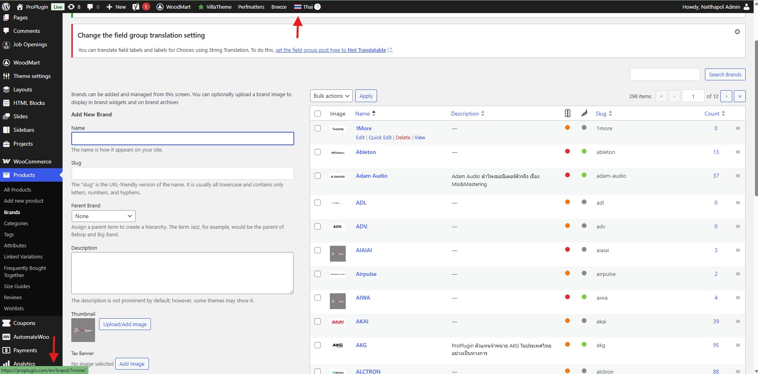758x374 pixels.
Task: Go to Categories under Products menu
Action: coord(16,223)
